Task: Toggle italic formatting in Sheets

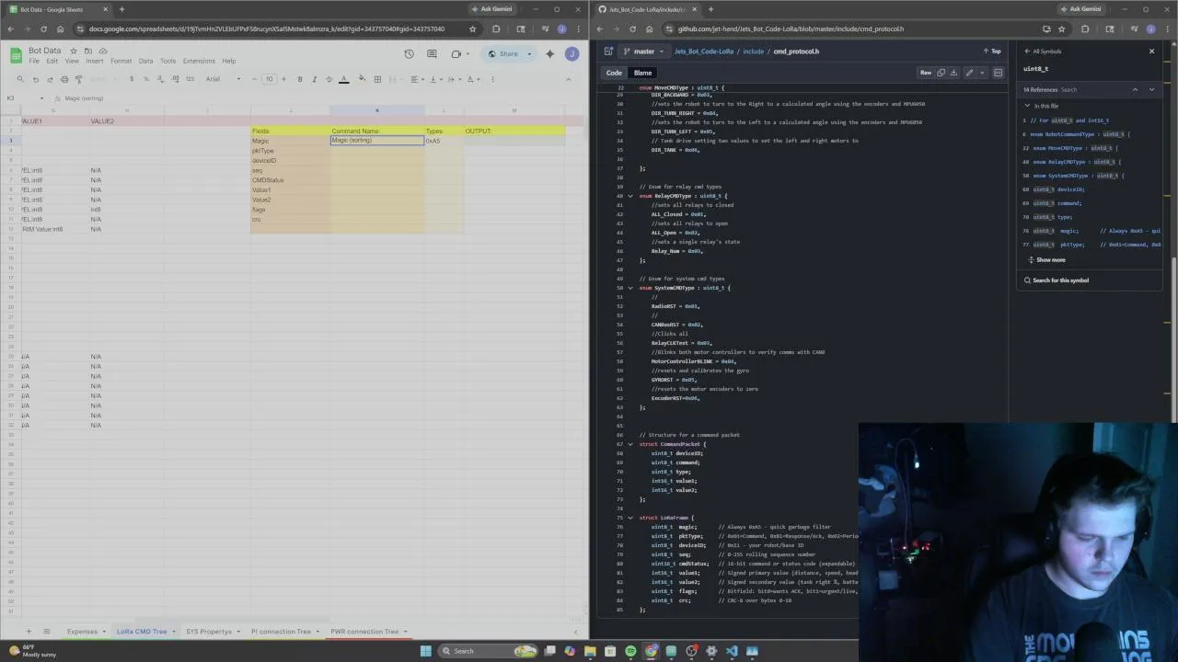Action: 314,79
